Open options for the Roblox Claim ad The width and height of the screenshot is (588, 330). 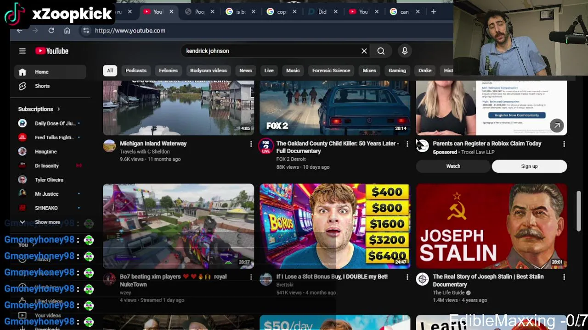(564, 144)
